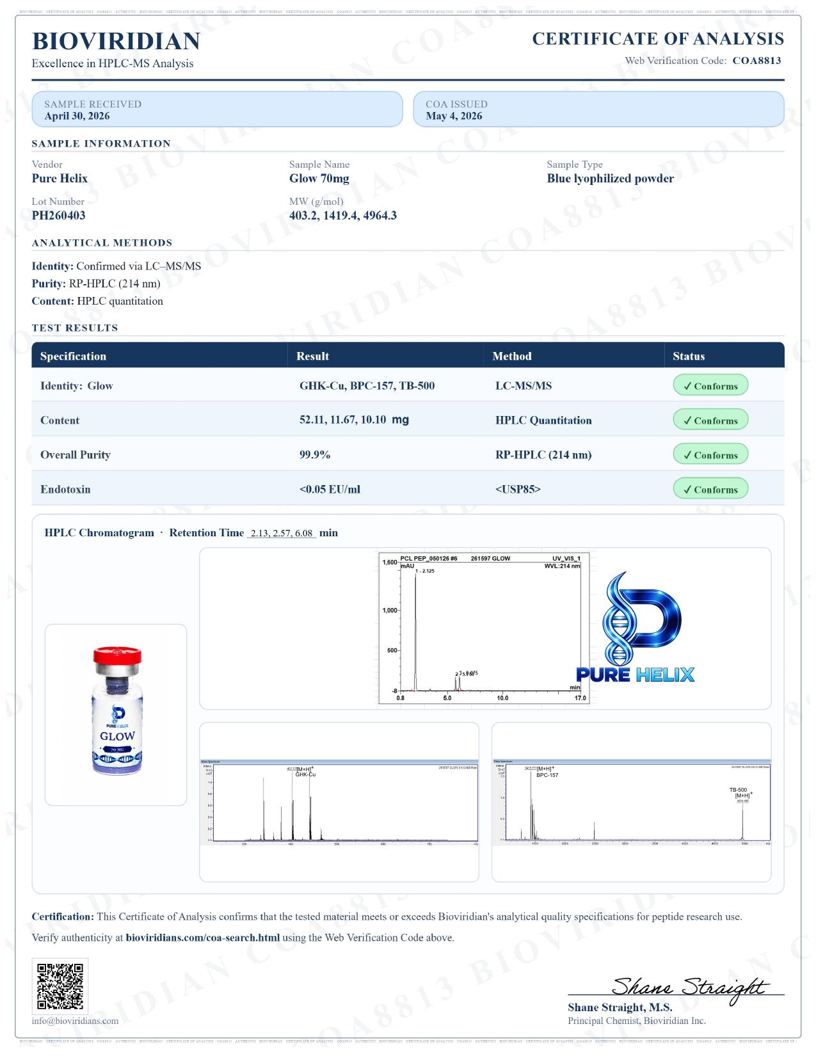Viewport: 816px width, 1056px height.
Task: Click the Endotoxin specification cell
Action: point(65,489)
